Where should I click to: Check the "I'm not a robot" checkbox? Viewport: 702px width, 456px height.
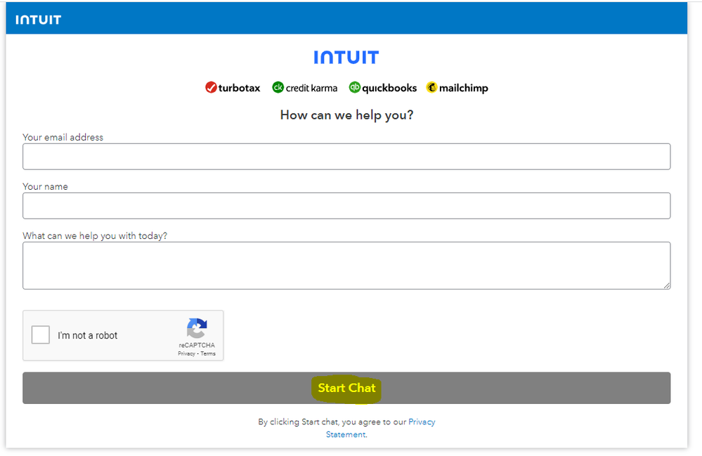[40, 334]
